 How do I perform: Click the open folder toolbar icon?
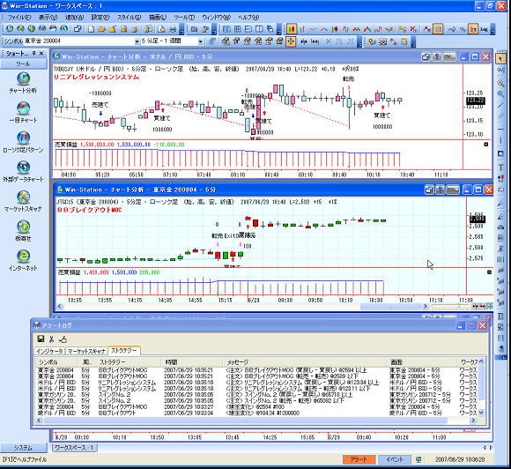tap(101, 29)
